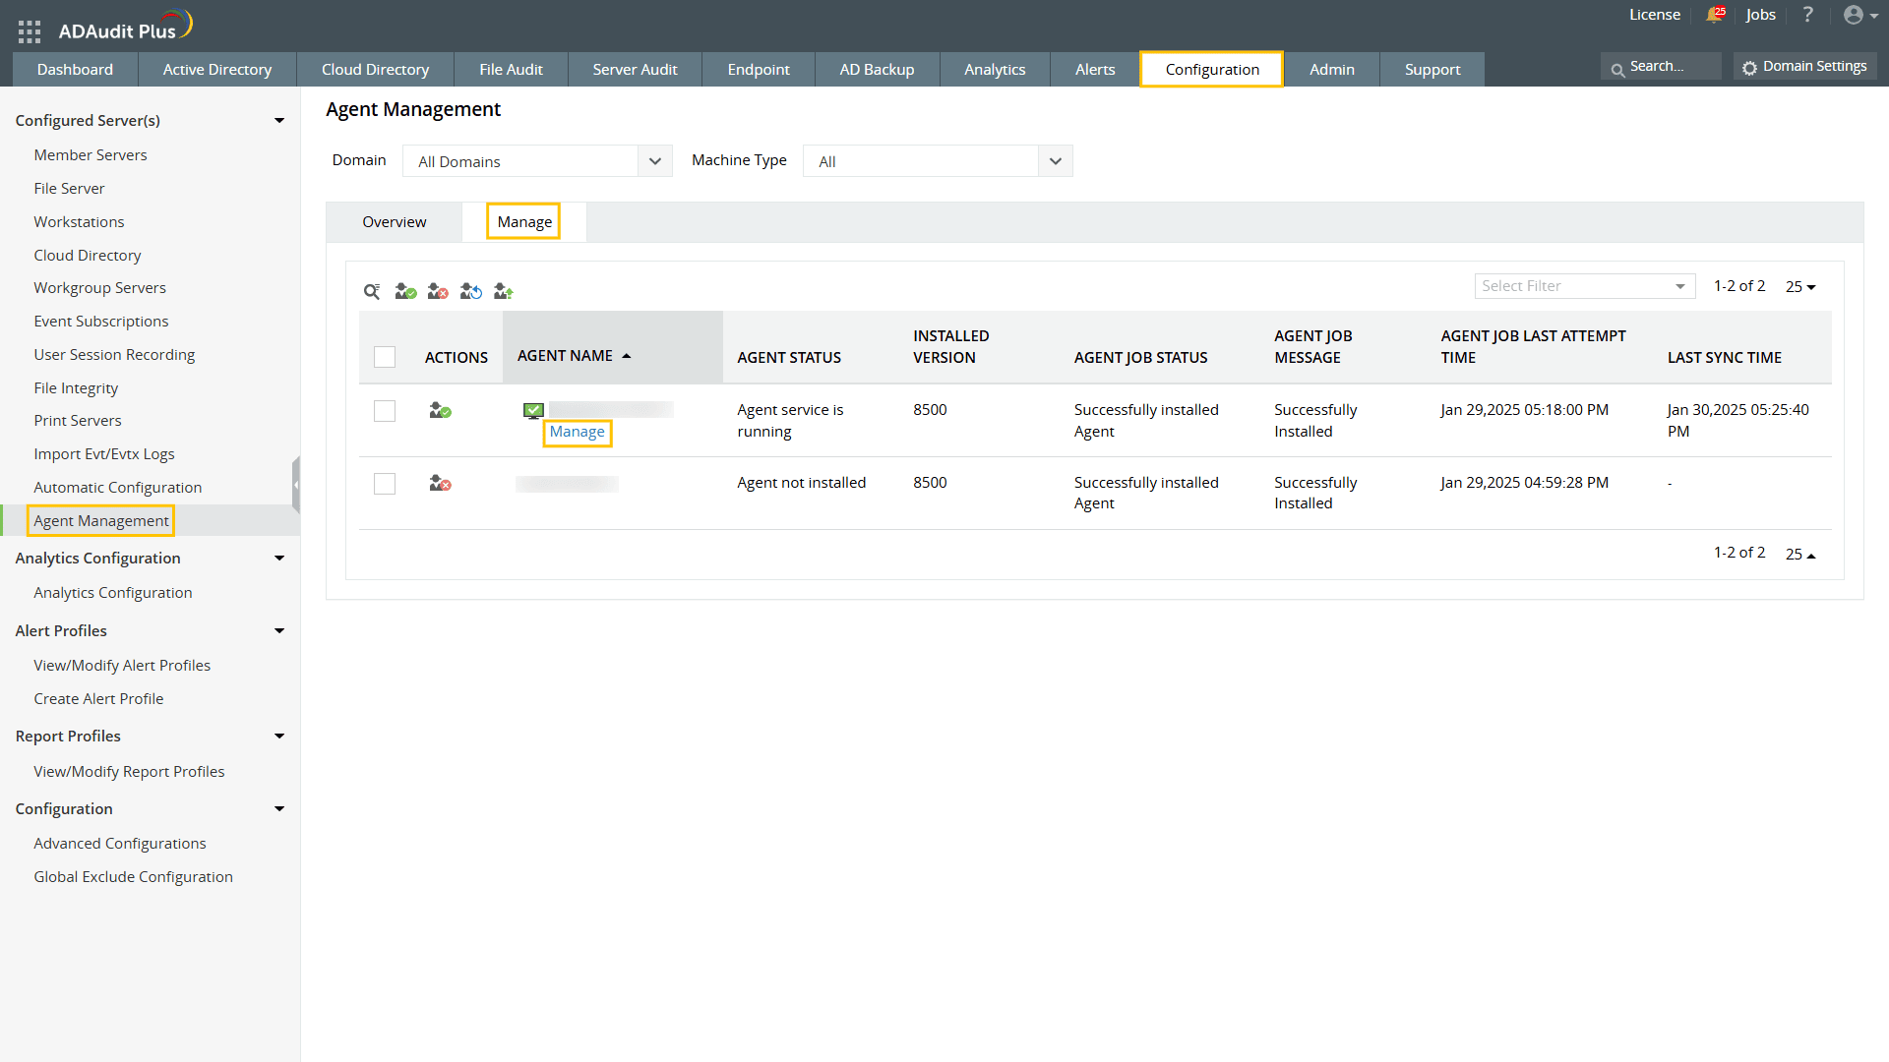Click the green agent action icon in first row

click(x=440, y=410)
